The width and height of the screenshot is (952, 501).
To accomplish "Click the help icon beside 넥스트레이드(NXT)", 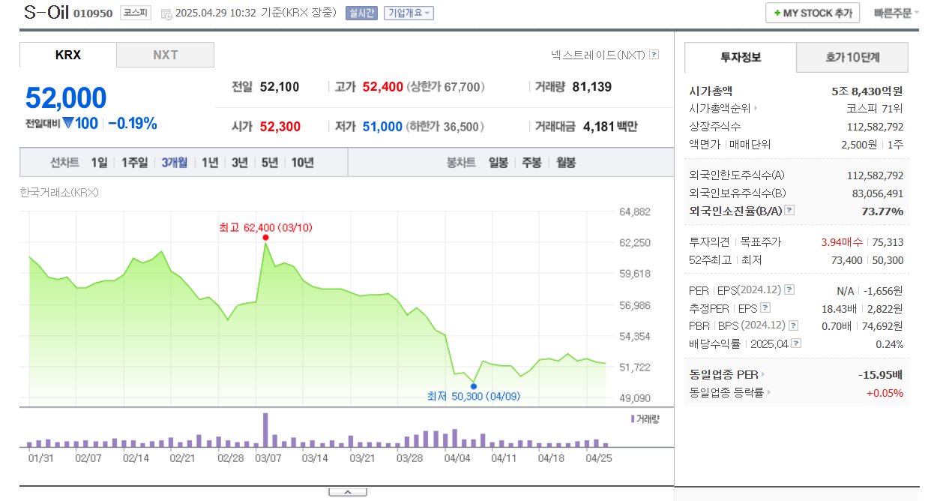I will 654,55.
